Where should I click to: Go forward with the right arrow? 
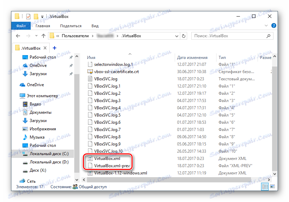[x=28, y=36]
